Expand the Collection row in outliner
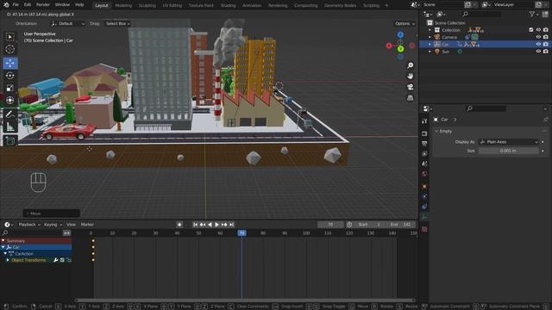This screenshot has height=310, width=552. point(430,30)
